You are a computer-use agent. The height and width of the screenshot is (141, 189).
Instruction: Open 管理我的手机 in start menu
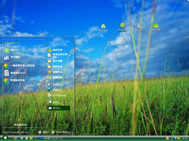[x=18, y=80]
